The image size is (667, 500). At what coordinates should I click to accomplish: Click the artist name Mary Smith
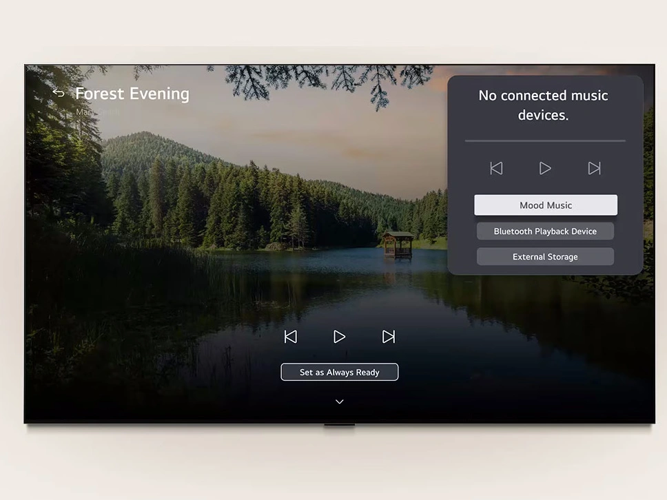pos(96,111)
